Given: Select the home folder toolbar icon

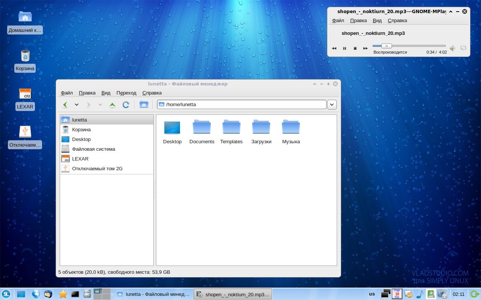Looking at the screenshot, I should [144, 105].
